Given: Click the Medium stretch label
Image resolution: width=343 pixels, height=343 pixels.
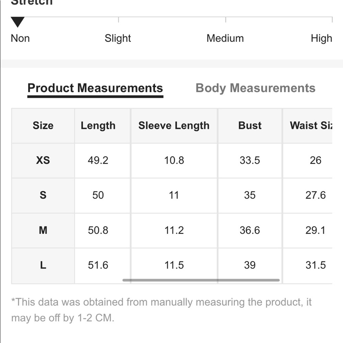Looking at the screenshot, I should pos(225,38).
